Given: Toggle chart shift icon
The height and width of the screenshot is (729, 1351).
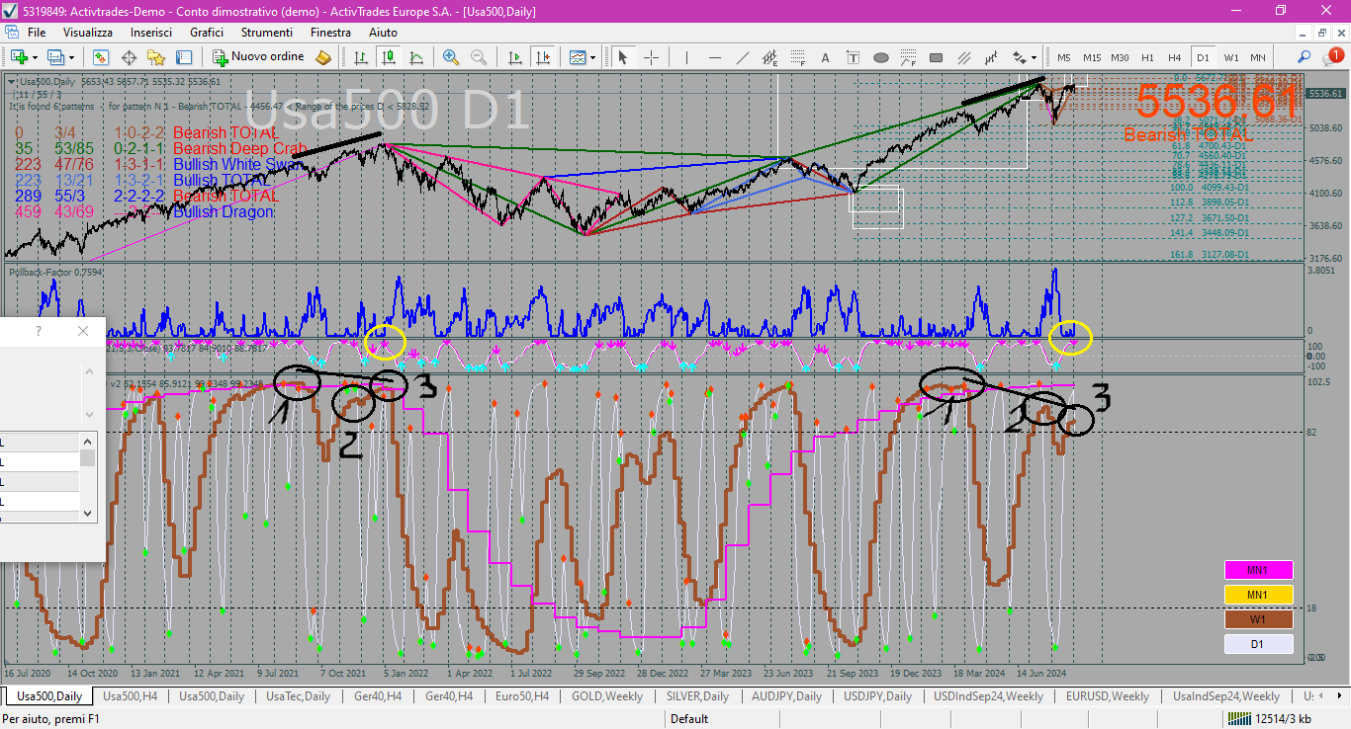Looking at the screenshot, I should 542,57.
